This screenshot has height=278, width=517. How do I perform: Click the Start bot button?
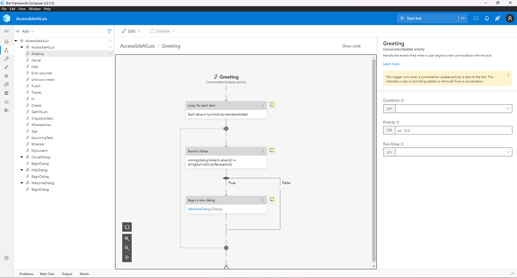pos(427,19)
